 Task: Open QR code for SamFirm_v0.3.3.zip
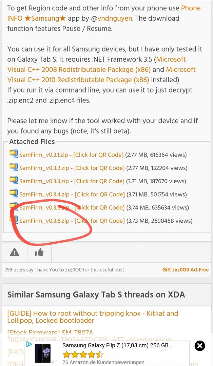click(x=99, y=181)
